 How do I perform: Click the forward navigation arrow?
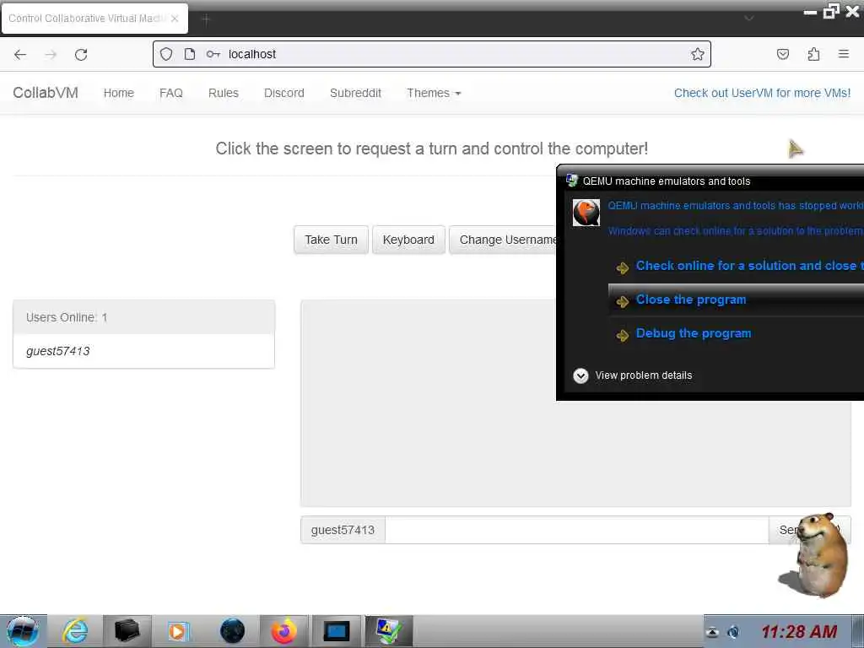click(x=51, y=54)
